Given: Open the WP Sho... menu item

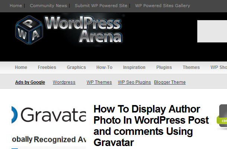Looking at the screenshot, I should [x=218, y=67].
